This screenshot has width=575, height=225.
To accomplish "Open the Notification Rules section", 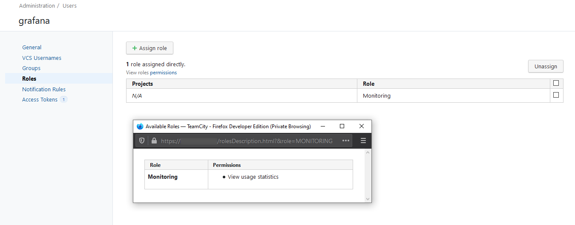I will tap(44, 89).
